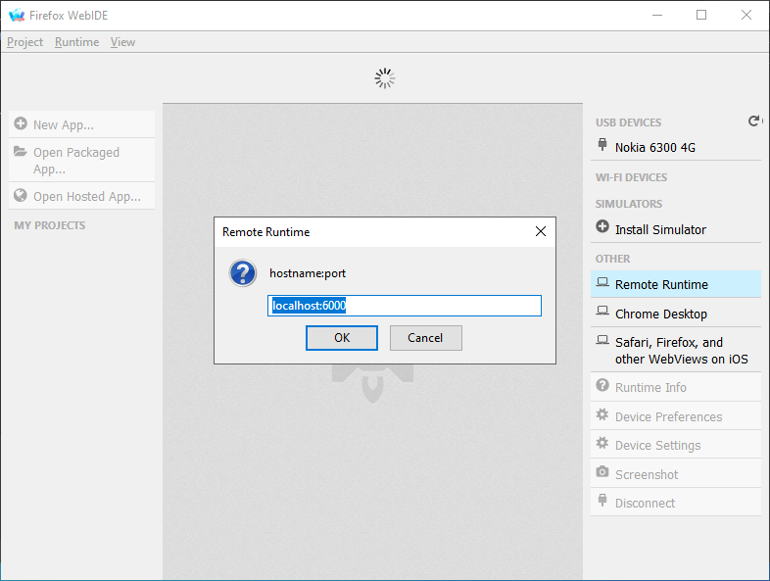Click the question mark icon beside Runtime Info

(x=602, y=385)
